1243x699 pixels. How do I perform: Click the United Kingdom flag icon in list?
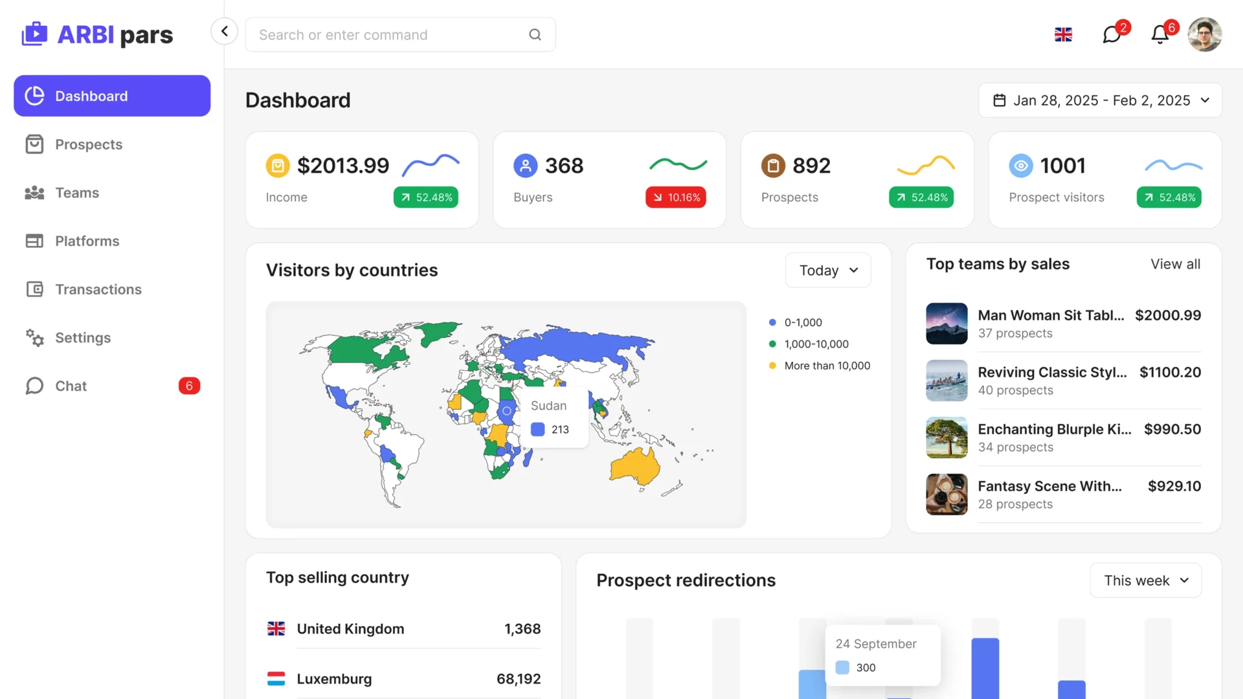[276, 628]
